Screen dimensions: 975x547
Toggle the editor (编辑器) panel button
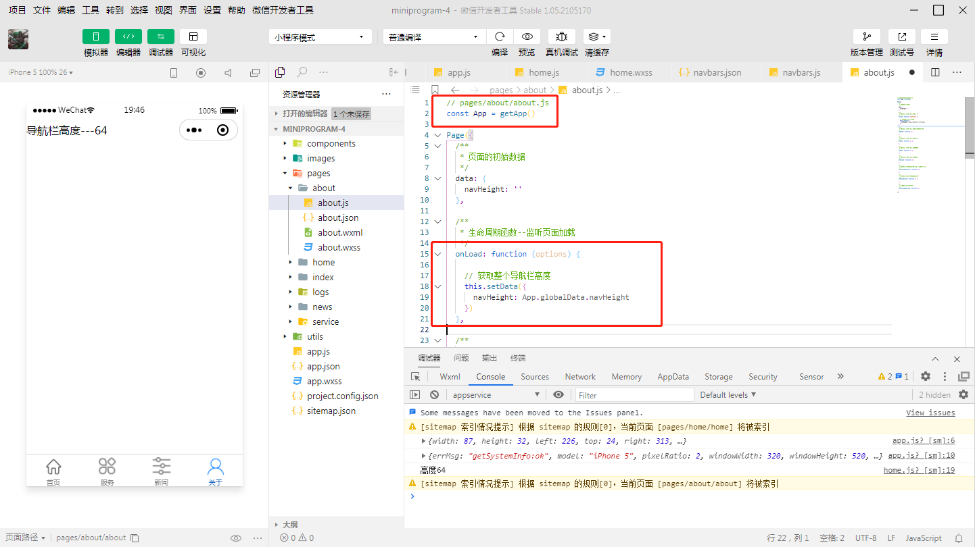[128, 36]
